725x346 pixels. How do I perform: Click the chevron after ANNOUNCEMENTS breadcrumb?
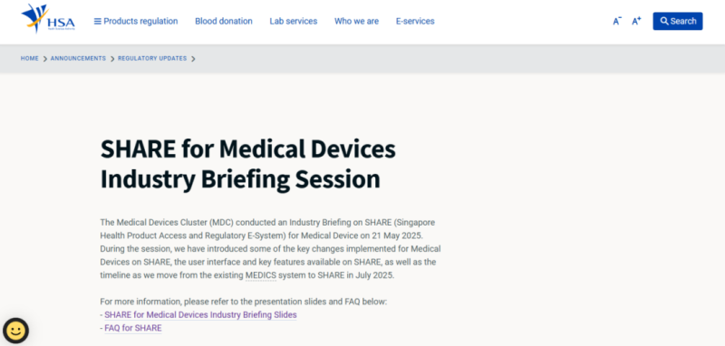112,59
